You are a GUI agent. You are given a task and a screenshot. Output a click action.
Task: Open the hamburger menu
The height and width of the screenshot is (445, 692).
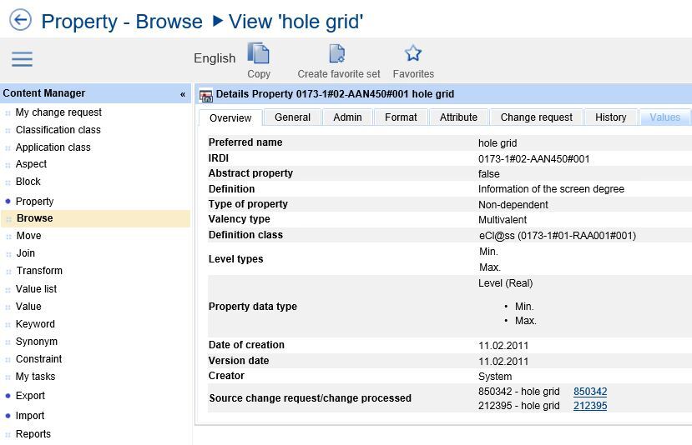tap(22, 59)
